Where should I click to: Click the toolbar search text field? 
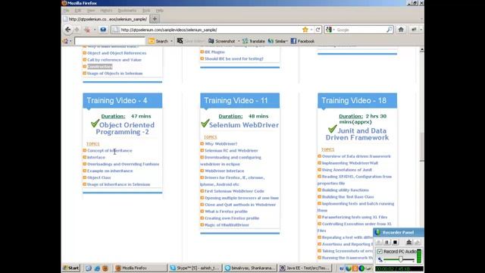pos(110,41)
